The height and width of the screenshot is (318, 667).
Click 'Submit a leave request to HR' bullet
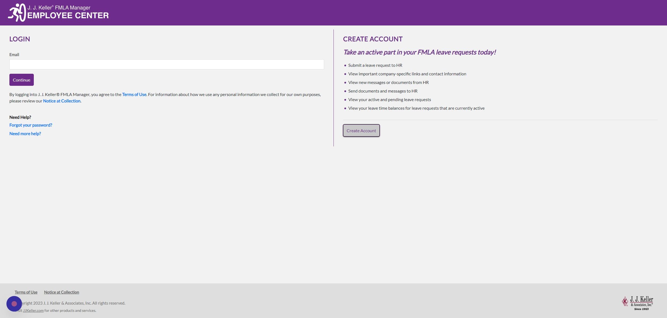[x=375, y=65]
